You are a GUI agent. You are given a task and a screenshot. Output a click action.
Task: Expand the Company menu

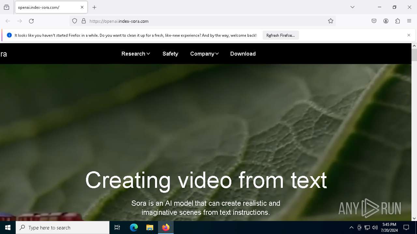click(205, 54)
